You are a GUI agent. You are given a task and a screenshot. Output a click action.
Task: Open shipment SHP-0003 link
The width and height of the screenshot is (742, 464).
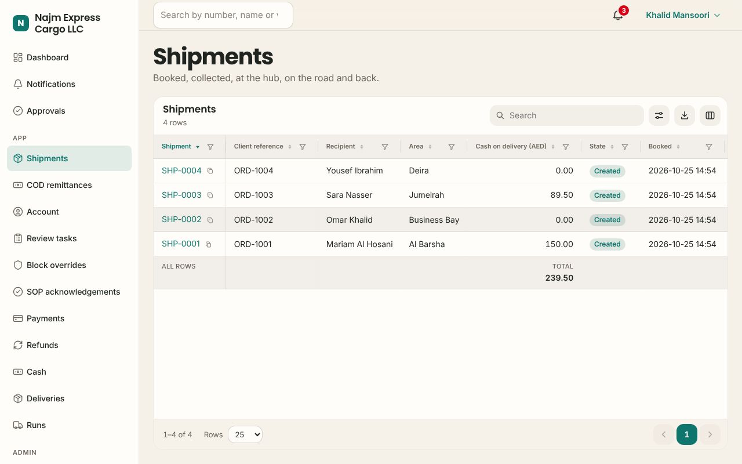[x=181, y=195]
